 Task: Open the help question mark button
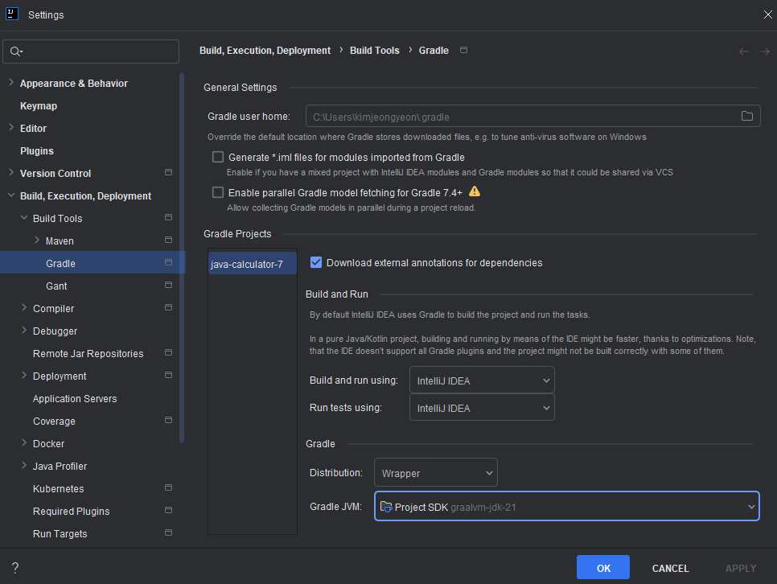coord(15,568)
